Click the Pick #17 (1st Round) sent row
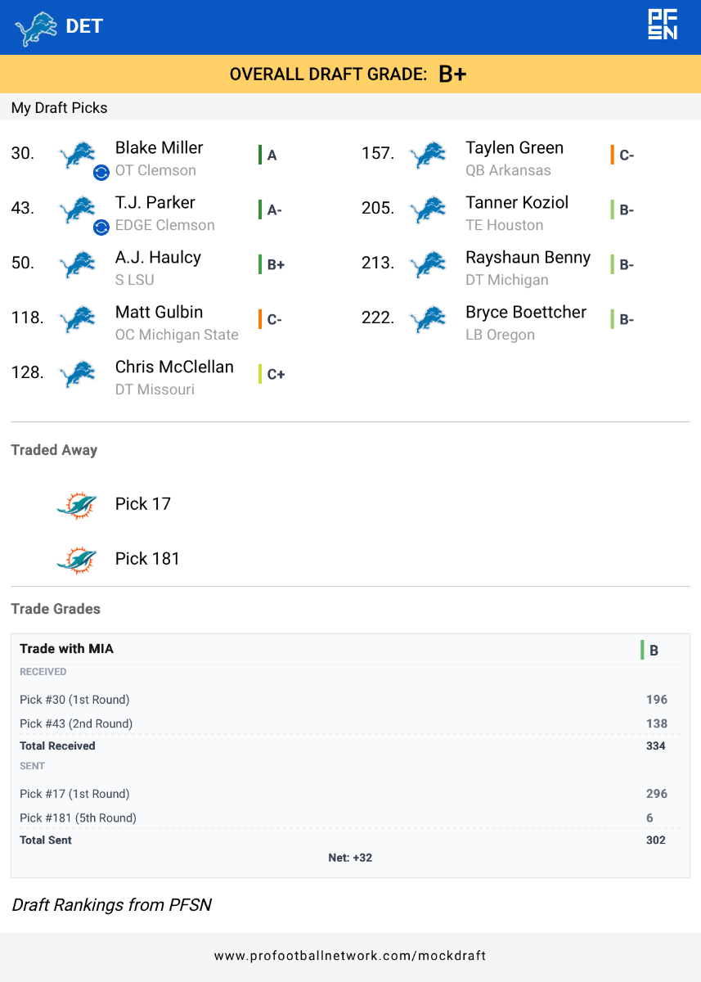This screenshot has width=701, height=982. (x=74, y=794)
